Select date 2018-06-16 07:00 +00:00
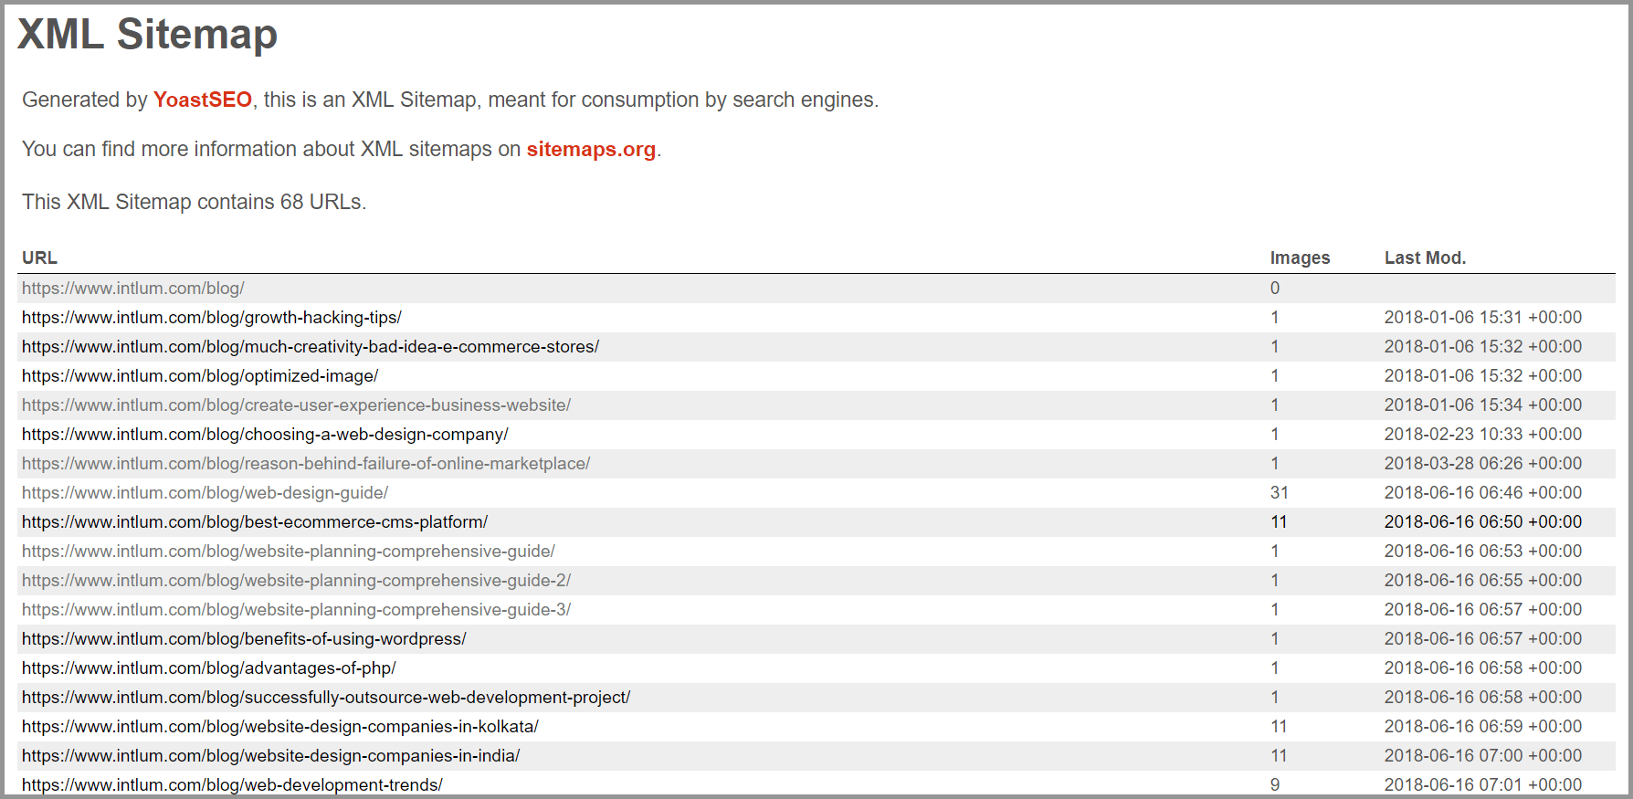Viewport: 1633px width, 799px height. coord(1483,756)
